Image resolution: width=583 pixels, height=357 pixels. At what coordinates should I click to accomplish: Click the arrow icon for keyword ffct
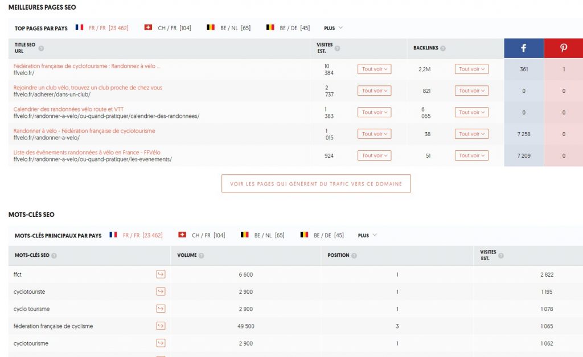161,274
